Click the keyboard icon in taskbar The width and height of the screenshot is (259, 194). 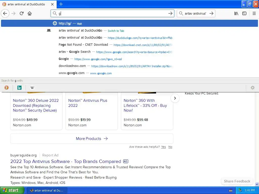tap(231, 190)
